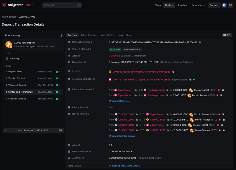Image resolution: width=236 pixels, height=170 pixels.
Task: Click in the Search input field
Action: (x=62, y=5)
